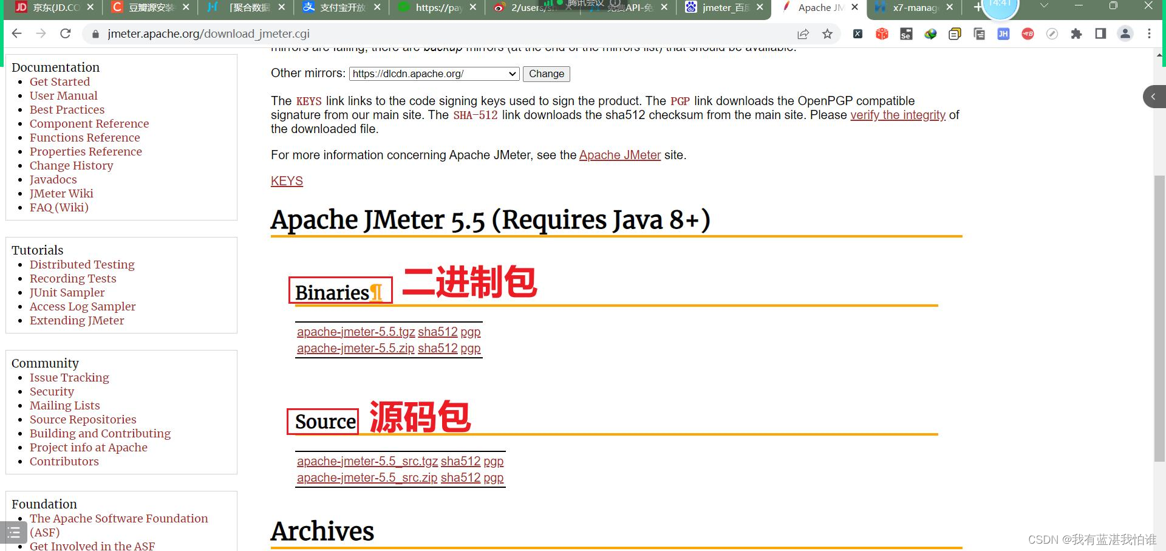Viewport: 1166px width, 551px height.
Task: Click the browser profile avatar icon
Action: [x=1125, y=34]
